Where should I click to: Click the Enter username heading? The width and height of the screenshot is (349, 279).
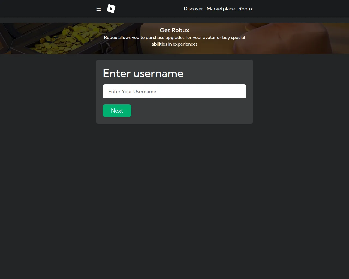[x=143, y=74]
